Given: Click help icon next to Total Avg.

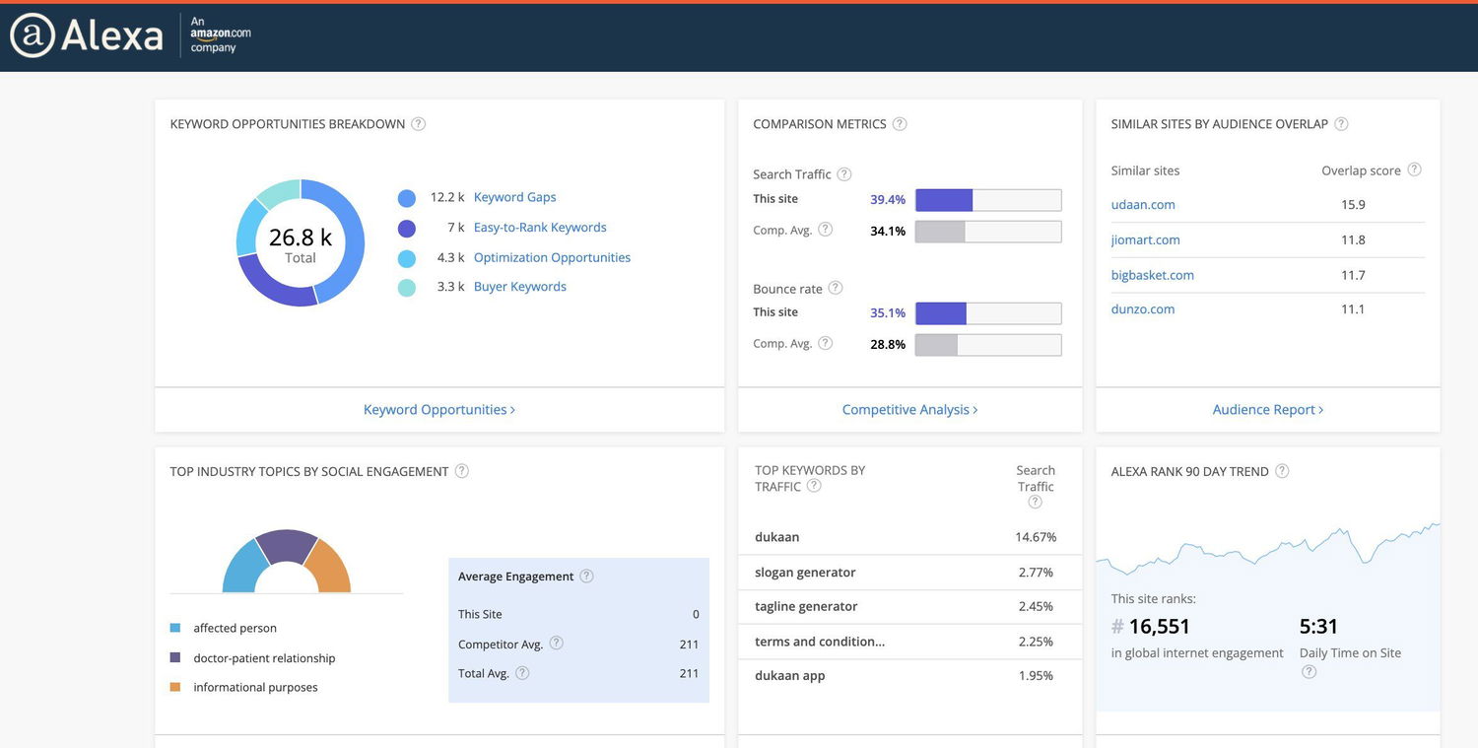Looking at the screenshot, I should pyautogui.click(x=523, y=673).
